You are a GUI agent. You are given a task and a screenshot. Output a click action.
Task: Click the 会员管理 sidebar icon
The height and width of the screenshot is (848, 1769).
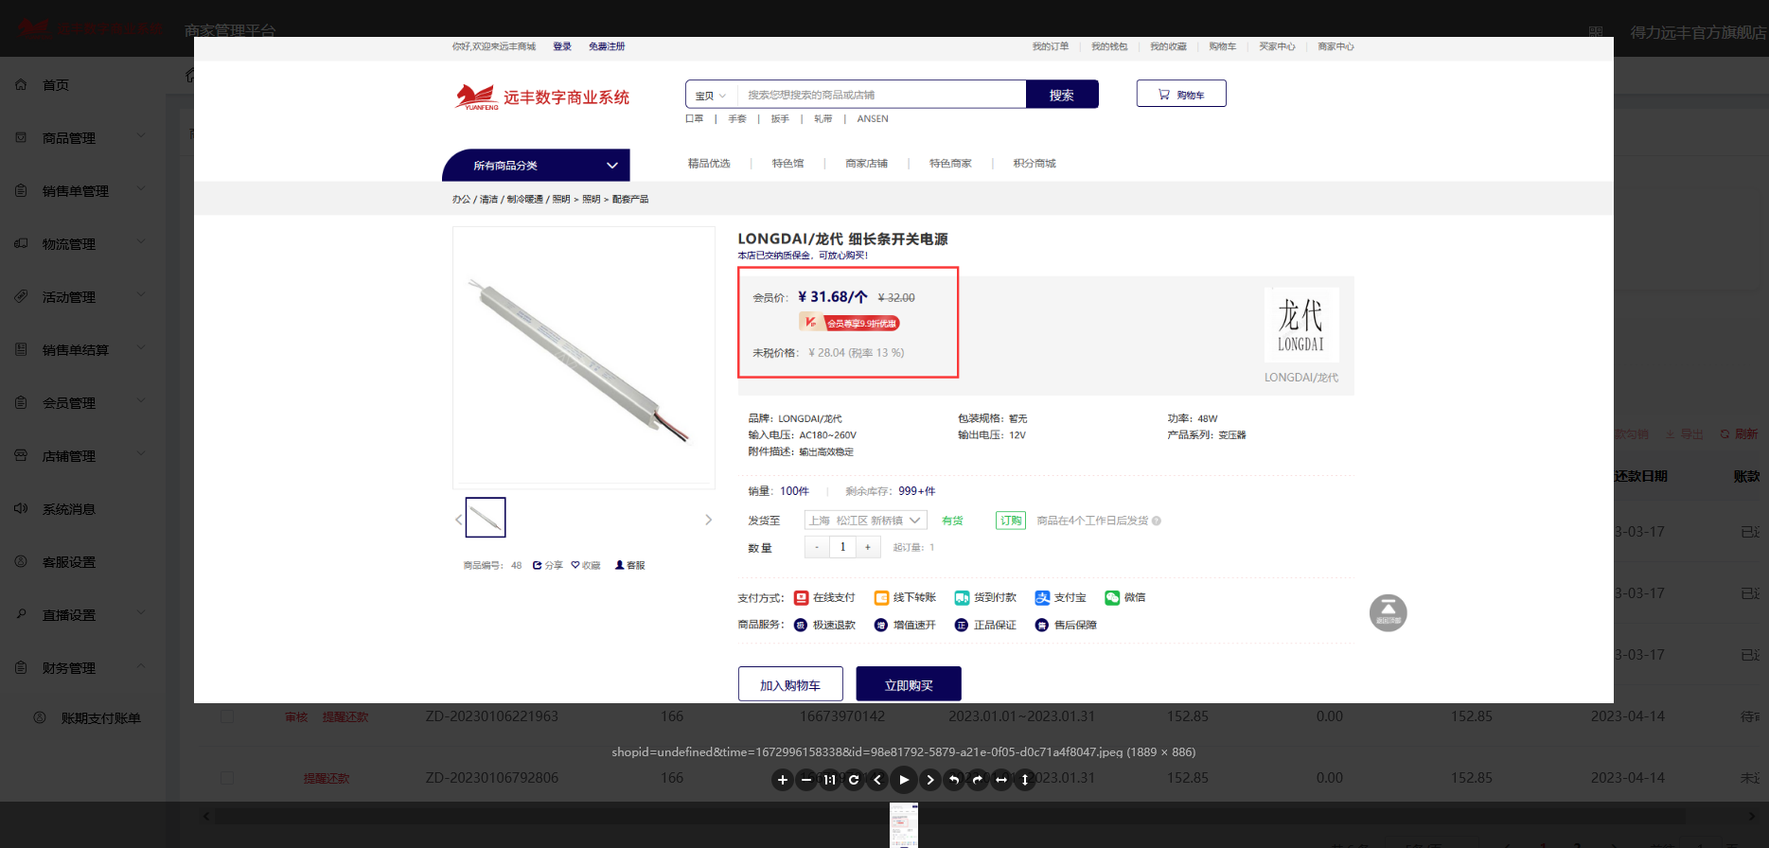point(21,402)
